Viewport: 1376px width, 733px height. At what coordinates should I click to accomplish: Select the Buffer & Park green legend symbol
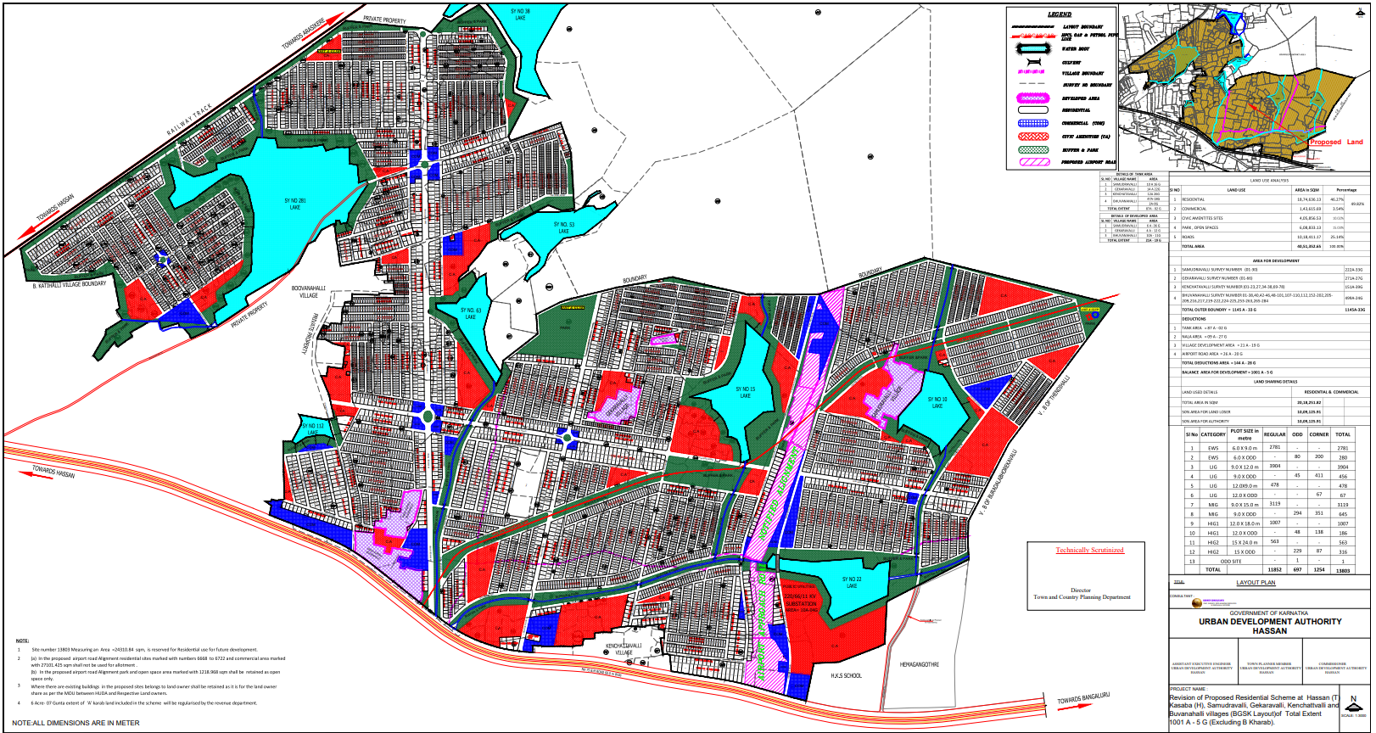tap(1033, 149)
